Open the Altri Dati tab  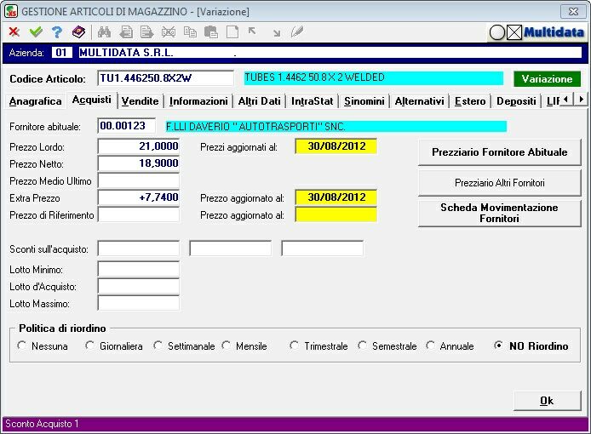pyautogui.click(x=260, y=101)
